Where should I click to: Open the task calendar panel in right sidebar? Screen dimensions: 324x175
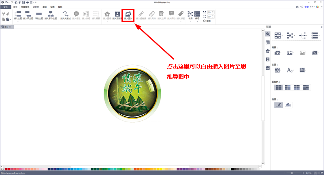tap(268, 68)
